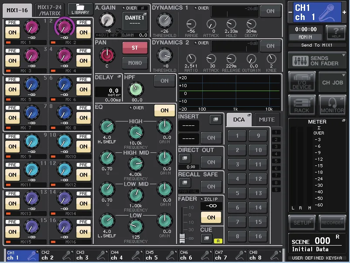Assign DCA group 16
Viewport: 350px width, 263px height.
point(258,236)
